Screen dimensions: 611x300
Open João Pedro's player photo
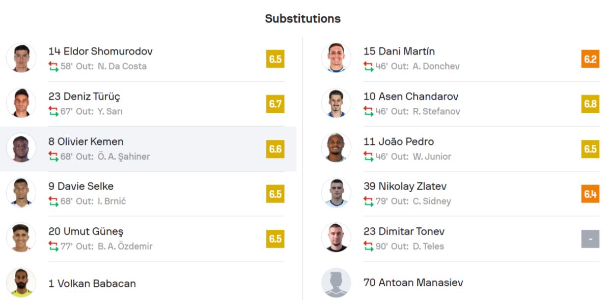[x=336, y=148]
